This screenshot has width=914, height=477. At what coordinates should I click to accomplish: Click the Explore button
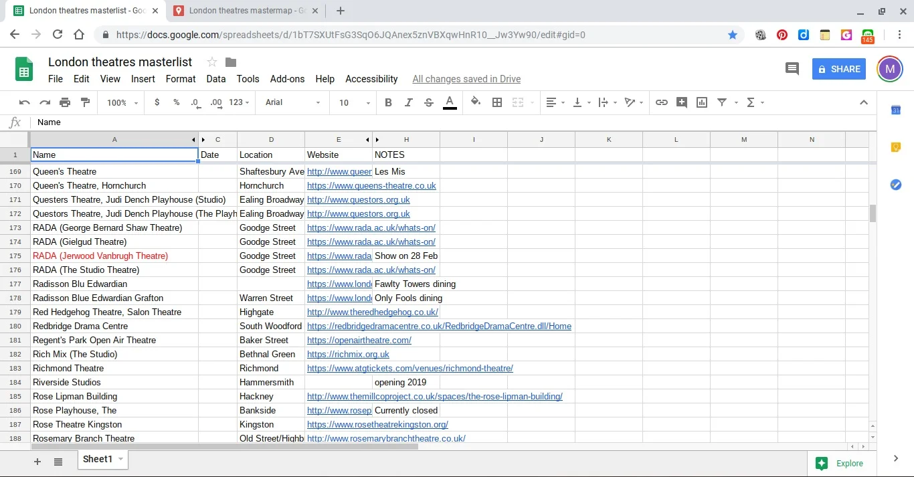pyautogui.click(x=842, y=463)
